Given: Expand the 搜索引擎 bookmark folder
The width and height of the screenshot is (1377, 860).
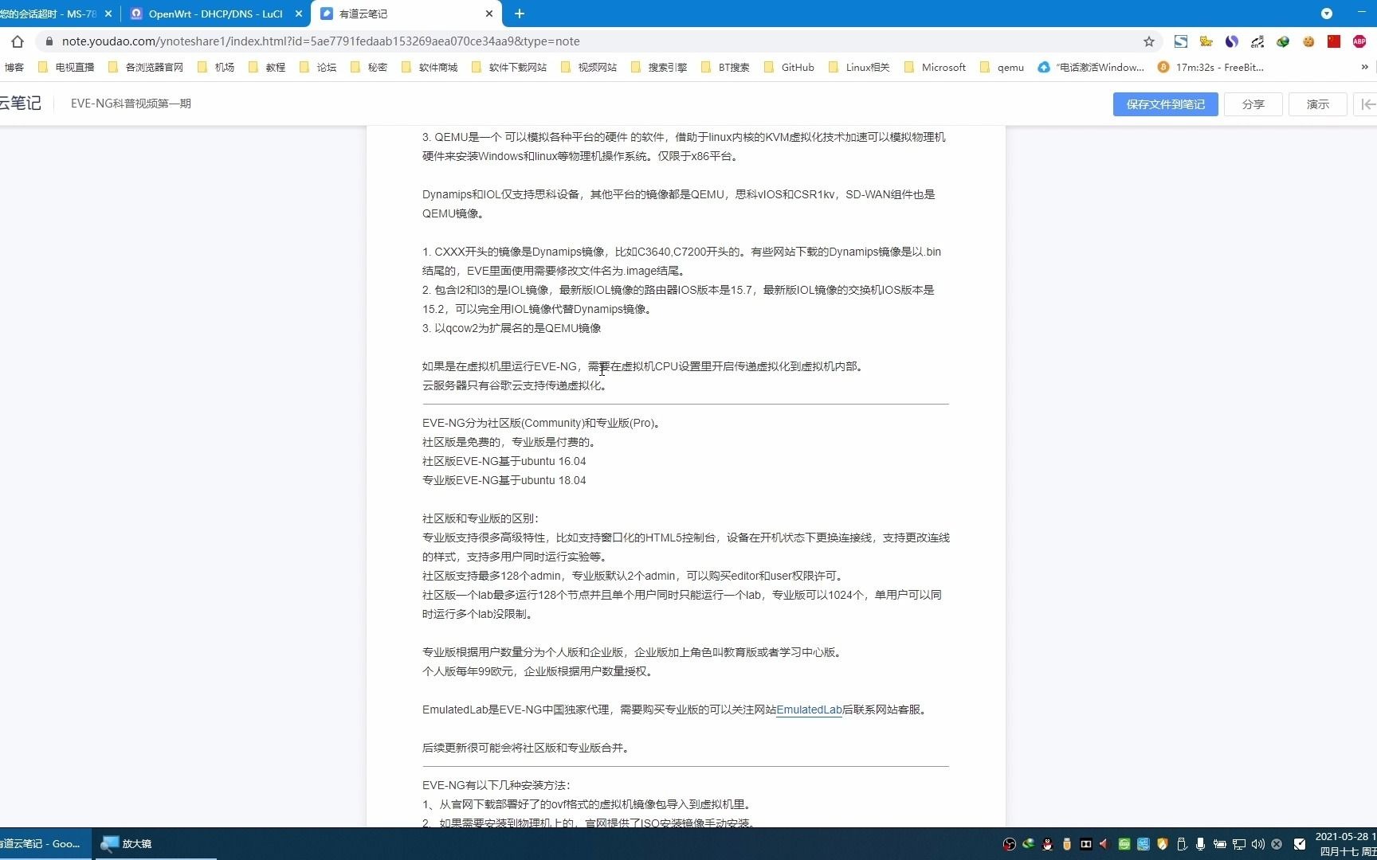Looking at the screenshot, I should pyautogui.click(x=659, y=68).
